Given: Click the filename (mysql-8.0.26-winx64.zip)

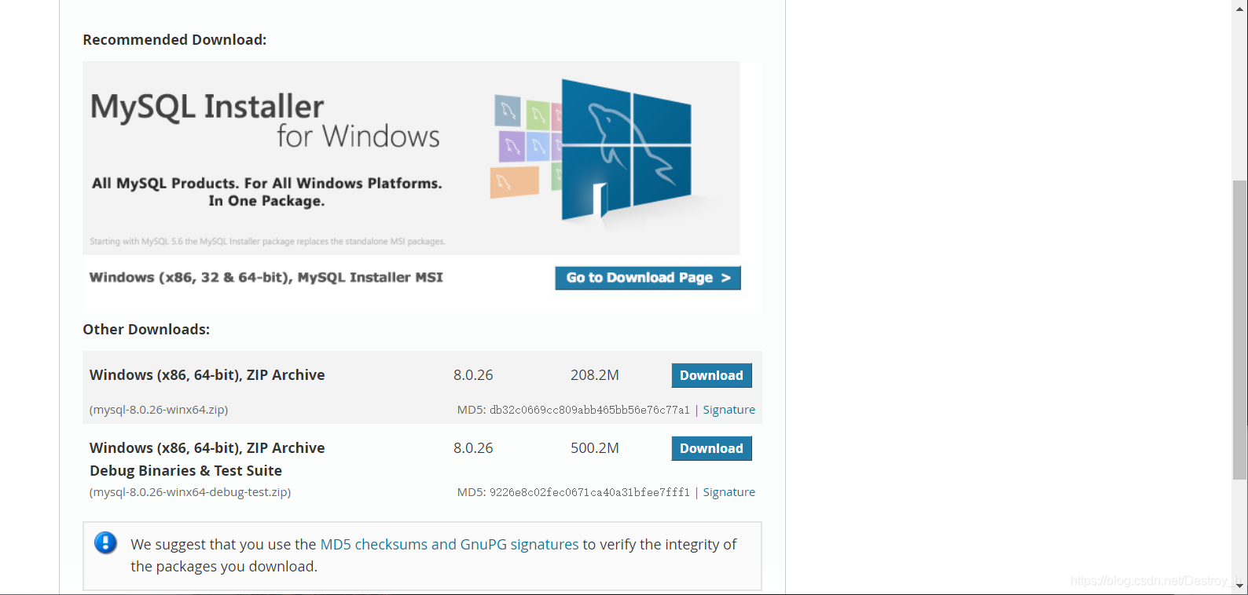Looking at the screenshot, I should [x=159, y=410].
